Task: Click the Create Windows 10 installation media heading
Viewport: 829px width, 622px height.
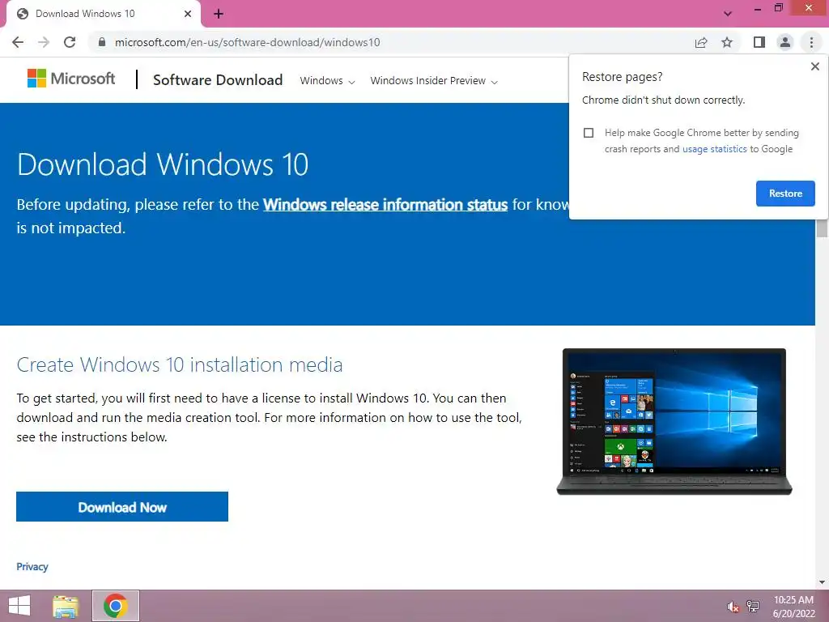Action: coord(180,365)
